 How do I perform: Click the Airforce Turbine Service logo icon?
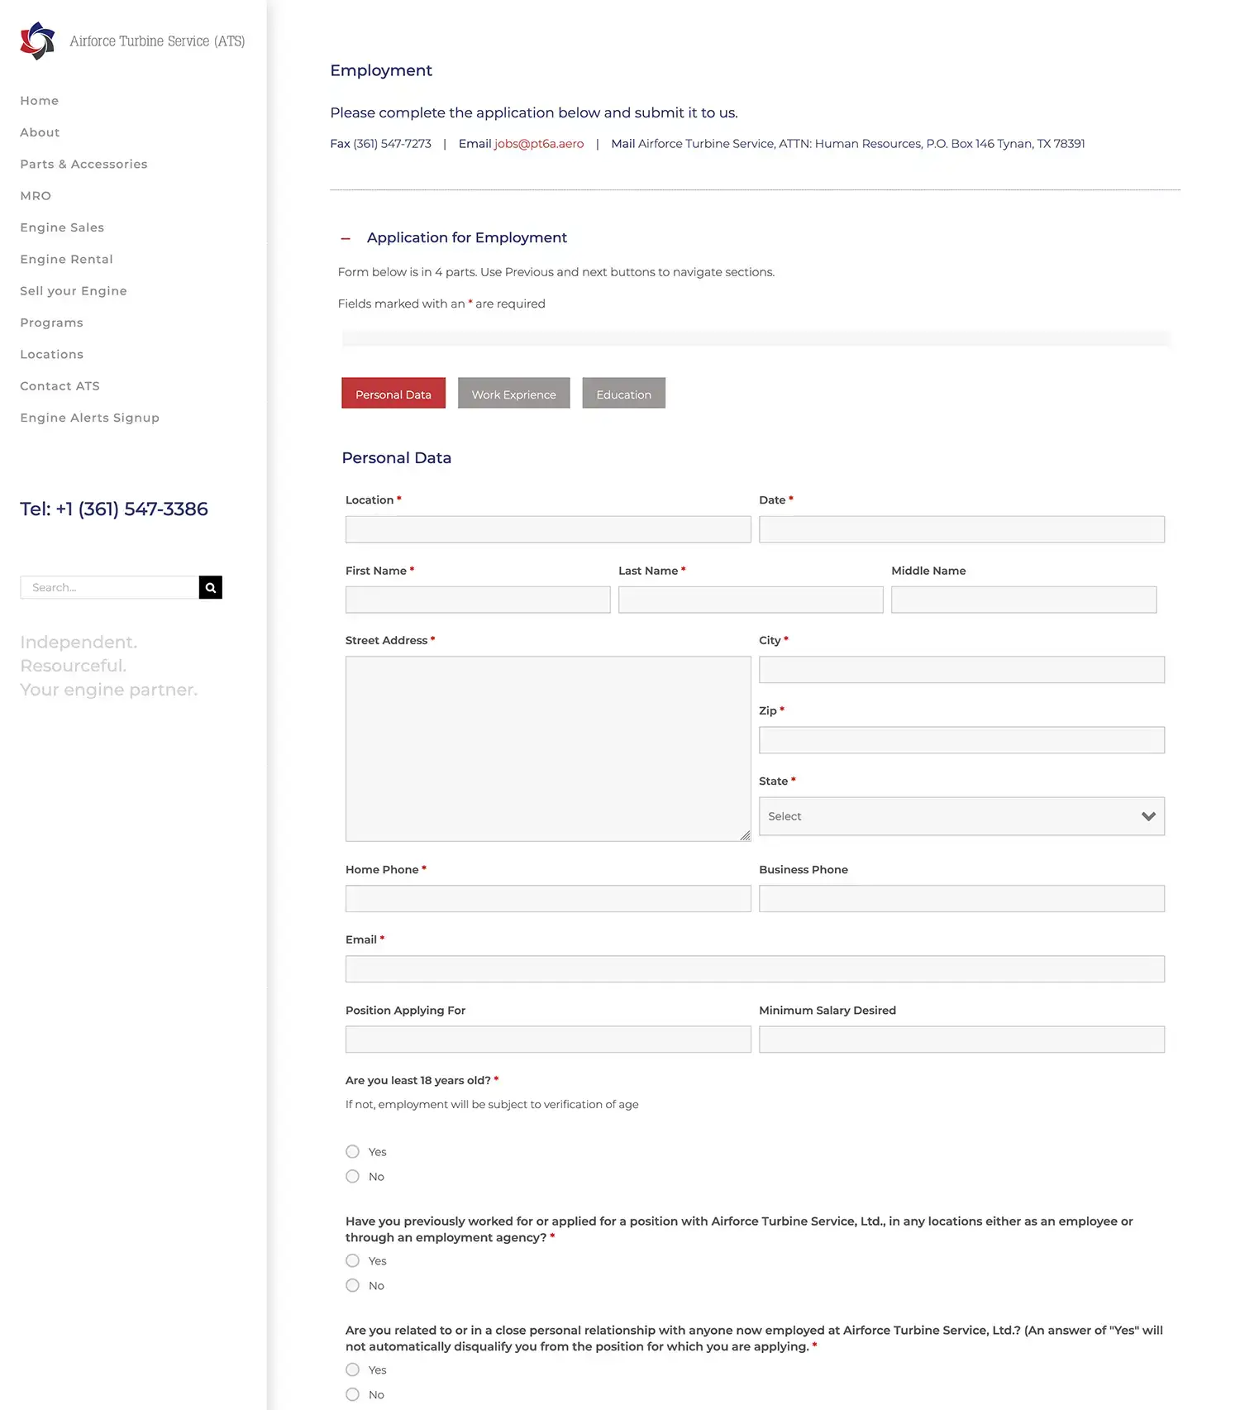[37, 41]
